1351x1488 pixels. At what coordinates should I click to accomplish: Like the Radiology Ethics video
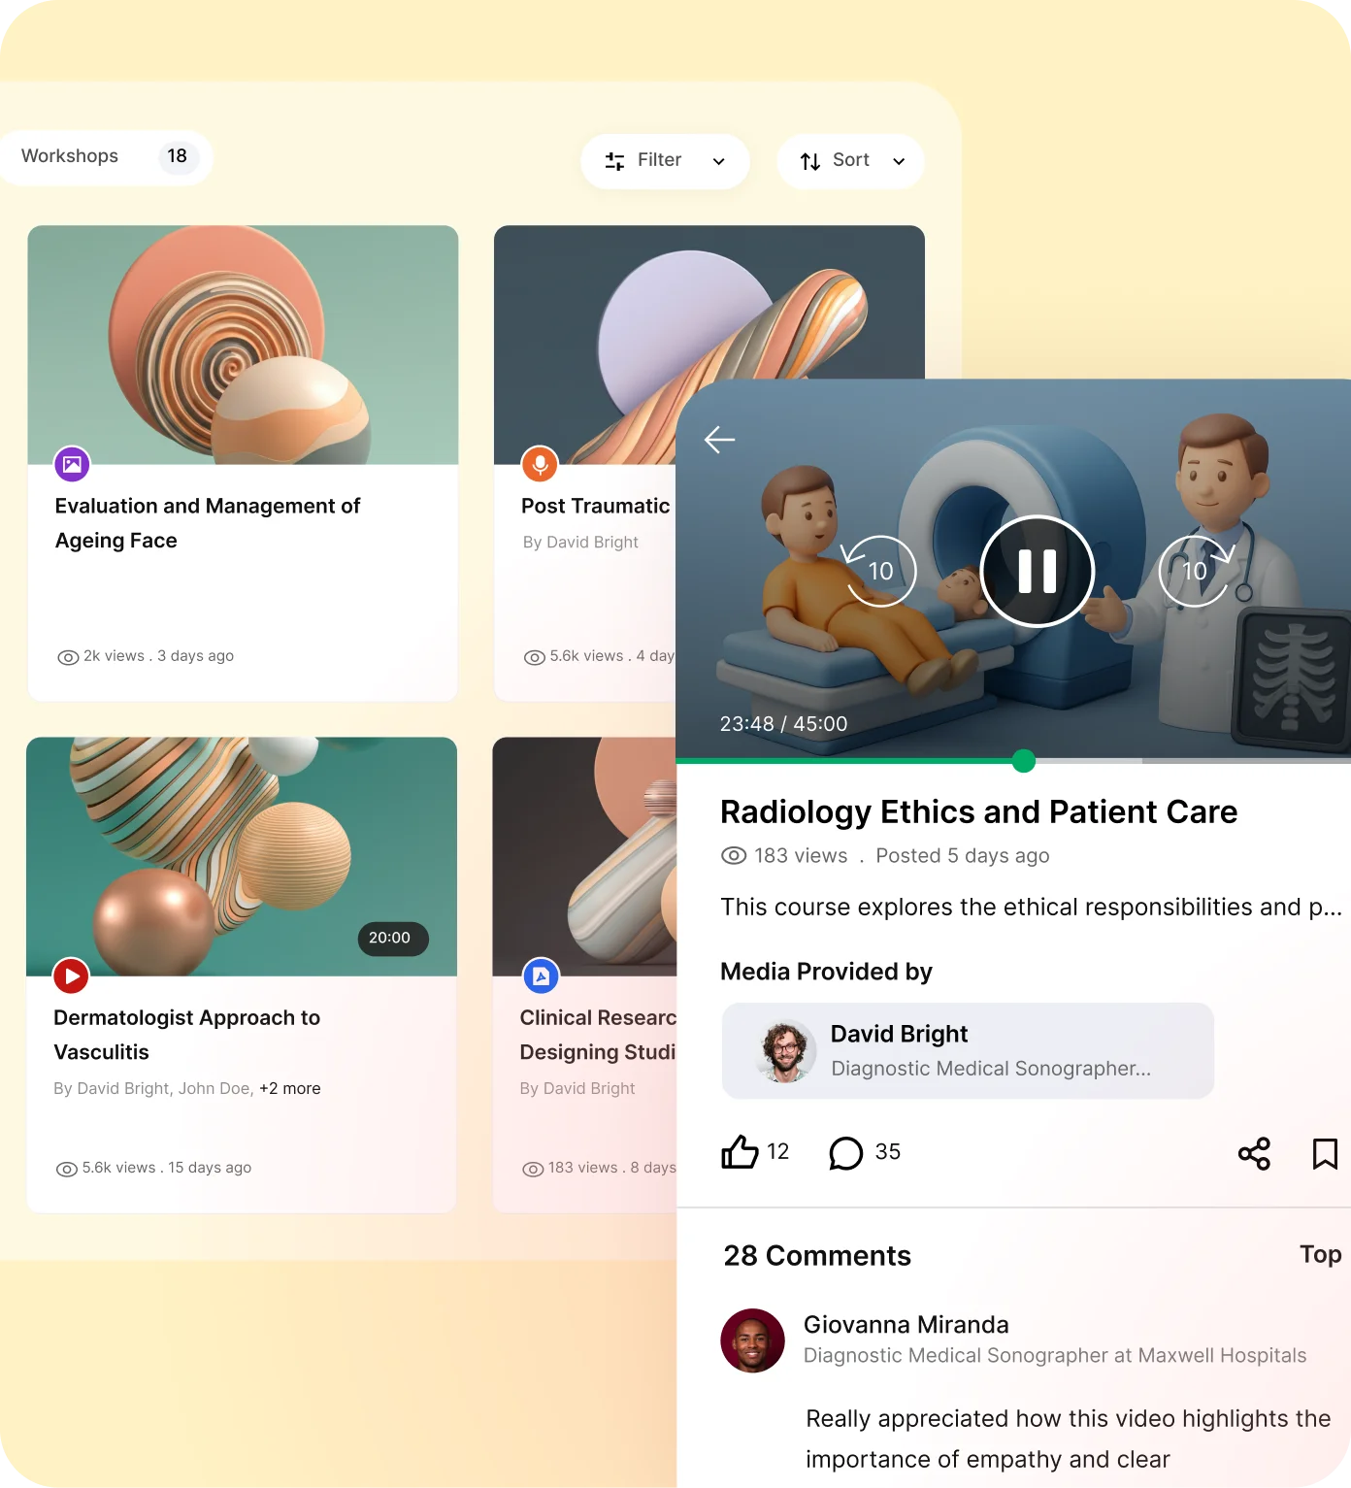741,1152
